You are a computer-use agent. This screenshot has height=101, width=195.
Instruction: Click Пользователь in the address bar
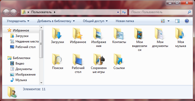(x=41, y=12)
